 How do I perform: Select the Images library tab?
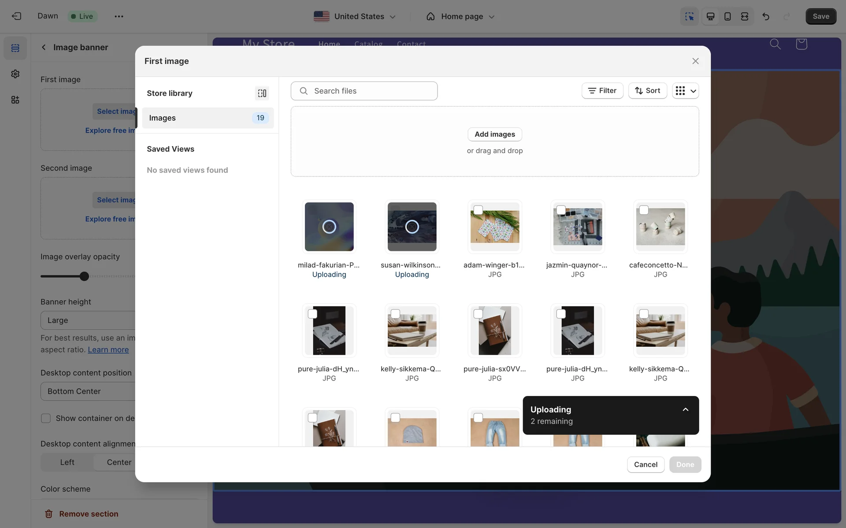click(207, 118)
